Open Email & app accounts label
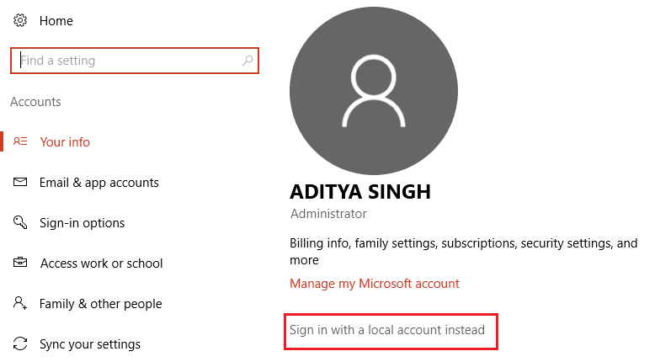 (99, 183)
